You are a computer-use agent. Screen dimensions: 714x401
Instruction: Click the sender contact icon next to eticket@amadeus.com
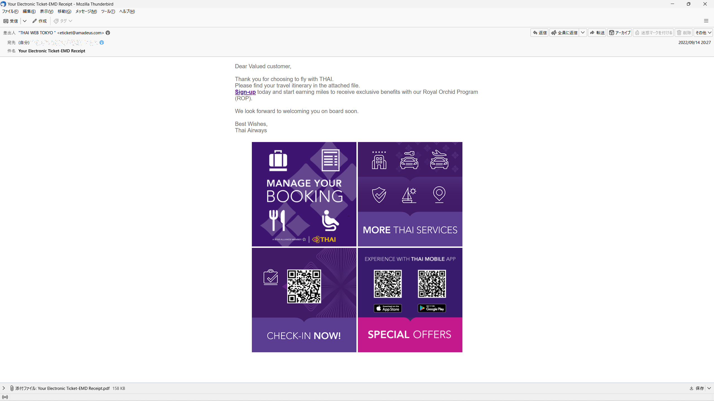tap(108, 33)
